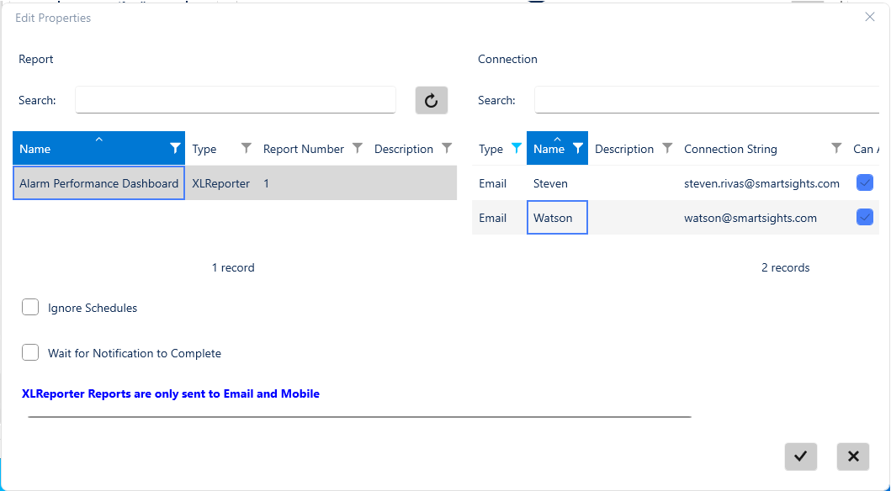Filter the Connection Description column

point(667,149)
